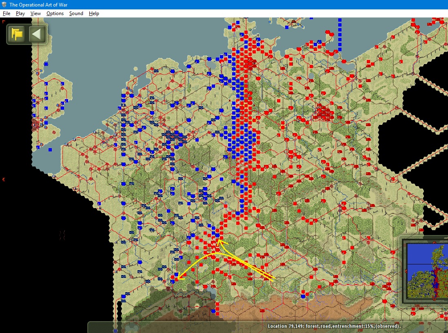Click the left chevron beside the minimap
The height and width of the screenshot is (333, 448).
click(x=406, y=271)
